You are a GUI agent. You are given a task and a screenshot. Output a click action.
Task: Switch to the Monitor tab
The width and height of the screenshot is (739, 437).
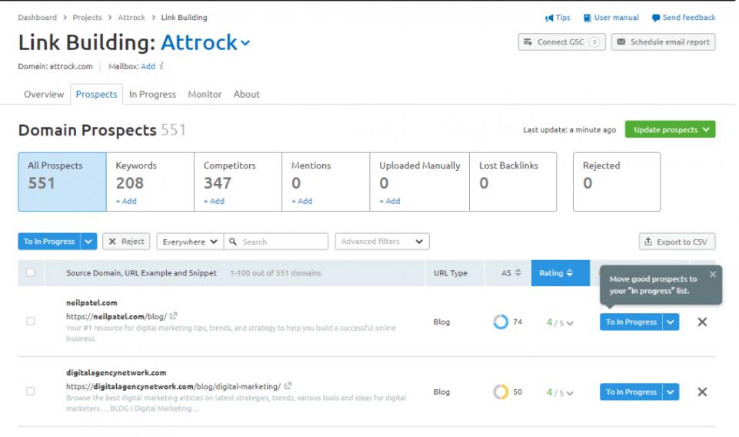coord(205,94)
